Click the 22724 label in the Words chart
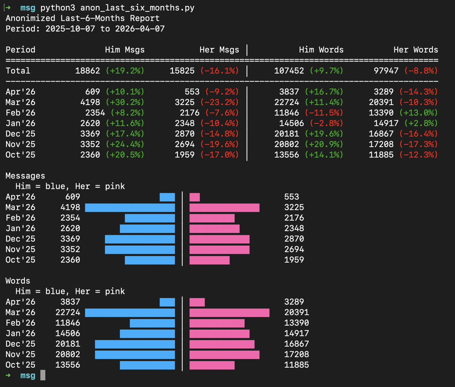 point(68,312)
